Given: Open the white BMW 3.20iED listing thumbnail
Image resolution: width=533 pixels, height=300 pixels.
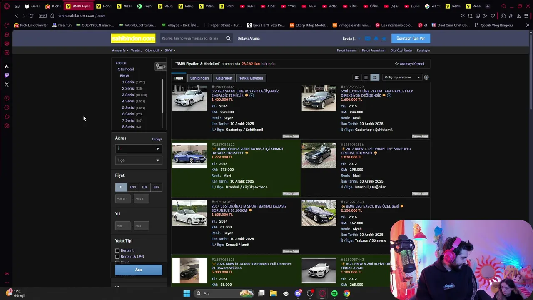Looking at the screenshot, I should (189, 98).
